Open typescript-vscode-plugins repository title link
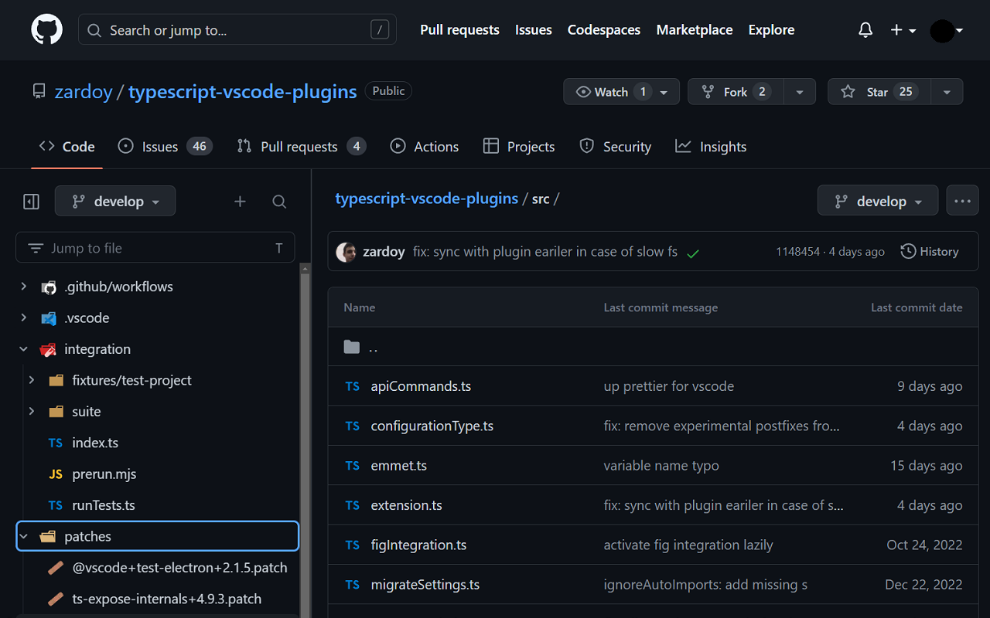This screenshot has height=618, width=990. pos(243,91)
